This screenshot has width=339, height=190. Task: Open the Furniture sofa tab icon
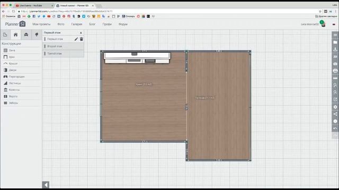[x=26, y=34]
